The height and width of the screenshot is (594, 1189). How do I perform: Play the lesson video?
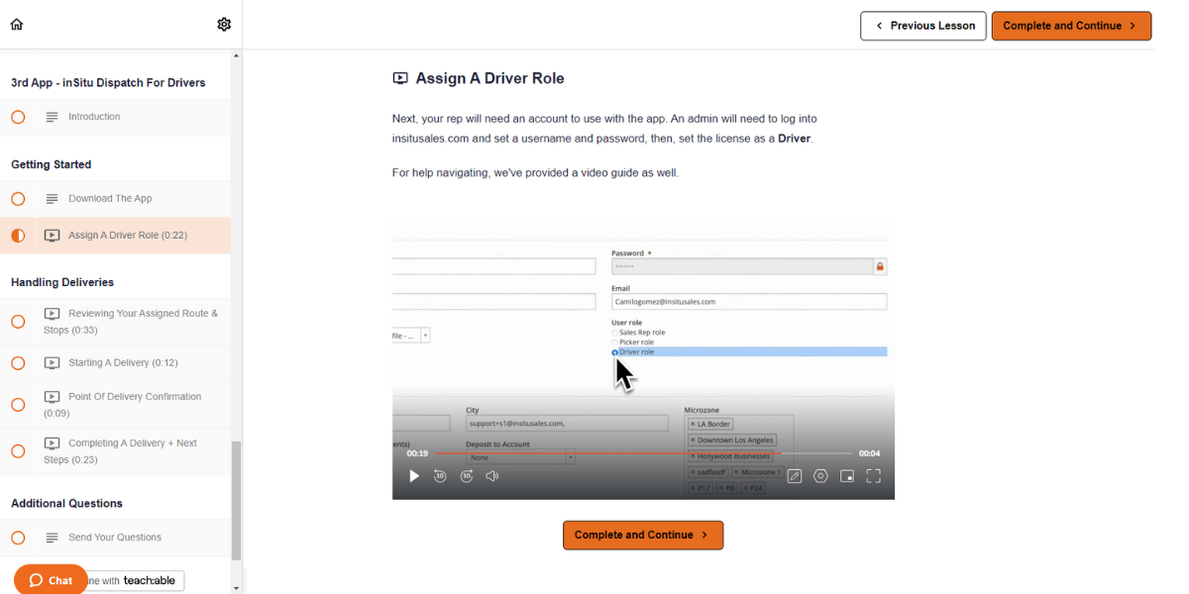(x=414, y=476)
